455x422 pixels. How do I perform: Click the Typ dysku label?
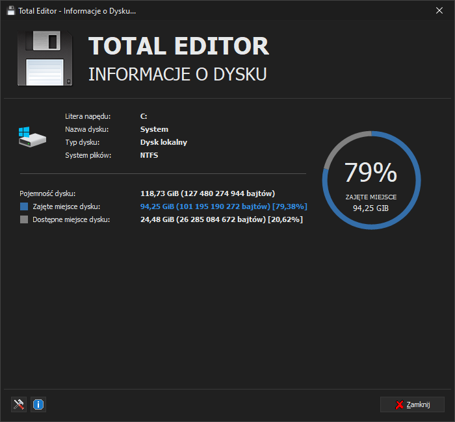pos(83,142)
